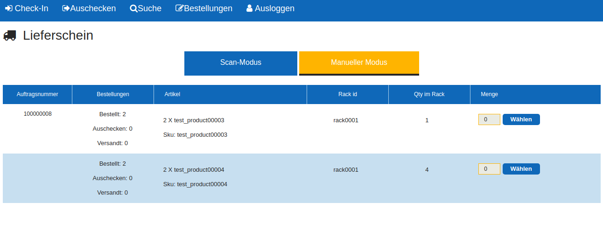Click order number 100000008

(37, 114)
